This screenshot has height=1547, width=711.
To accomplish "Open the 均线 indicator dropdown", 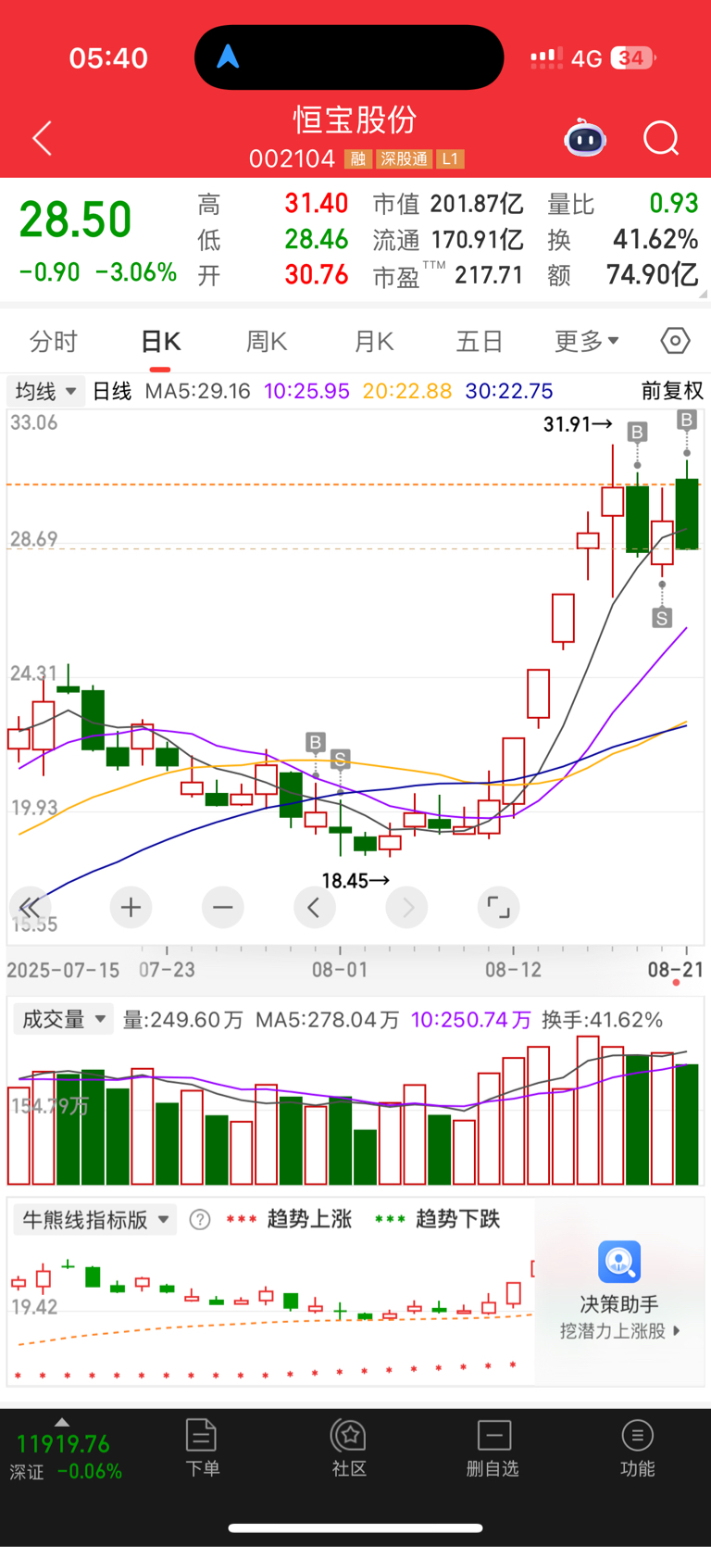I will pos(46,391).
